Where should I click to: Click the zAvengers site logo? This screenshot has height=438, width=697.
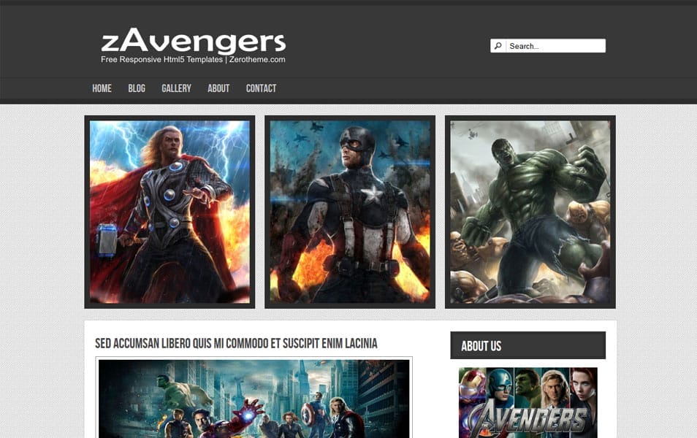tap(193, 42)
